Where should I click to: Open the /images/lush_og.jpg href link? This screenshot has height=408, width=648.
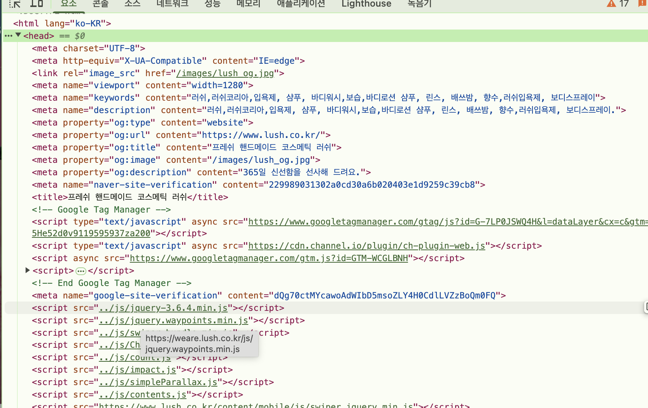point(225,73)
